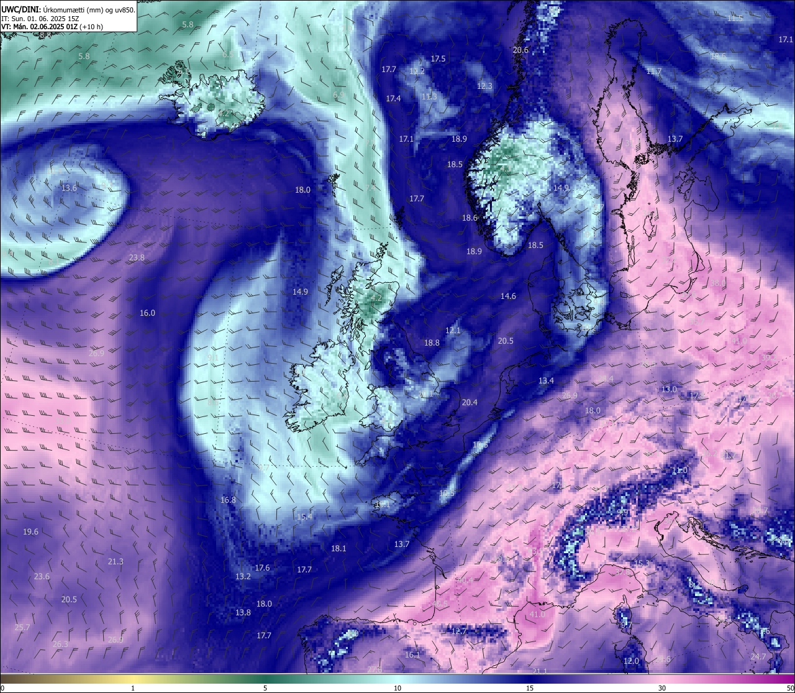This screenshot has height=693, width=795.
Task: Click the VT: Mán. 02.06.2025 01Z line
Action: 52,27
